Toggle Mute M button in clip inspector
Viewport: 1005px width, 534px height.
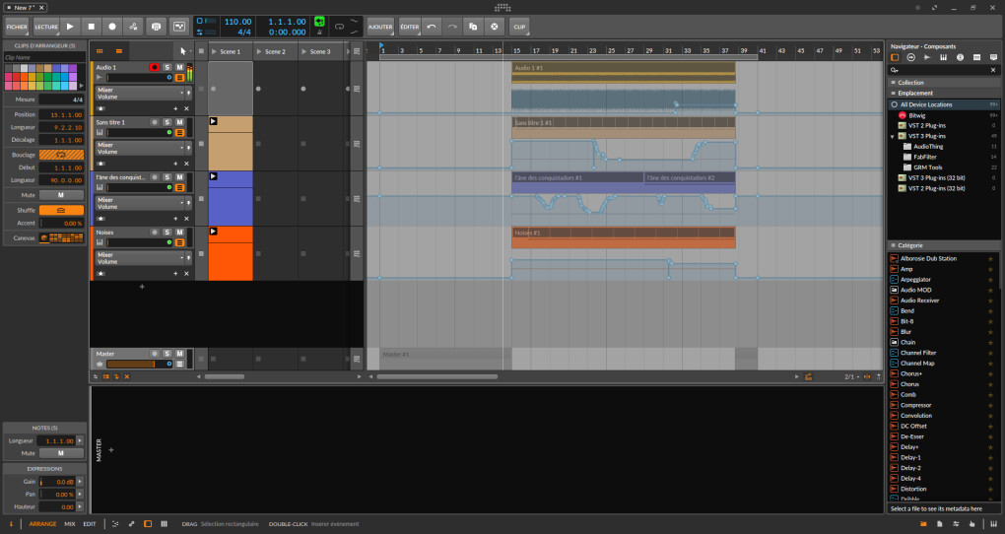(x=61, y=195)
